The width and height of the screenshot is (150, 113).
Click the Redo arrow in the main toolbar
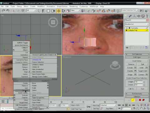pos(8,11)
